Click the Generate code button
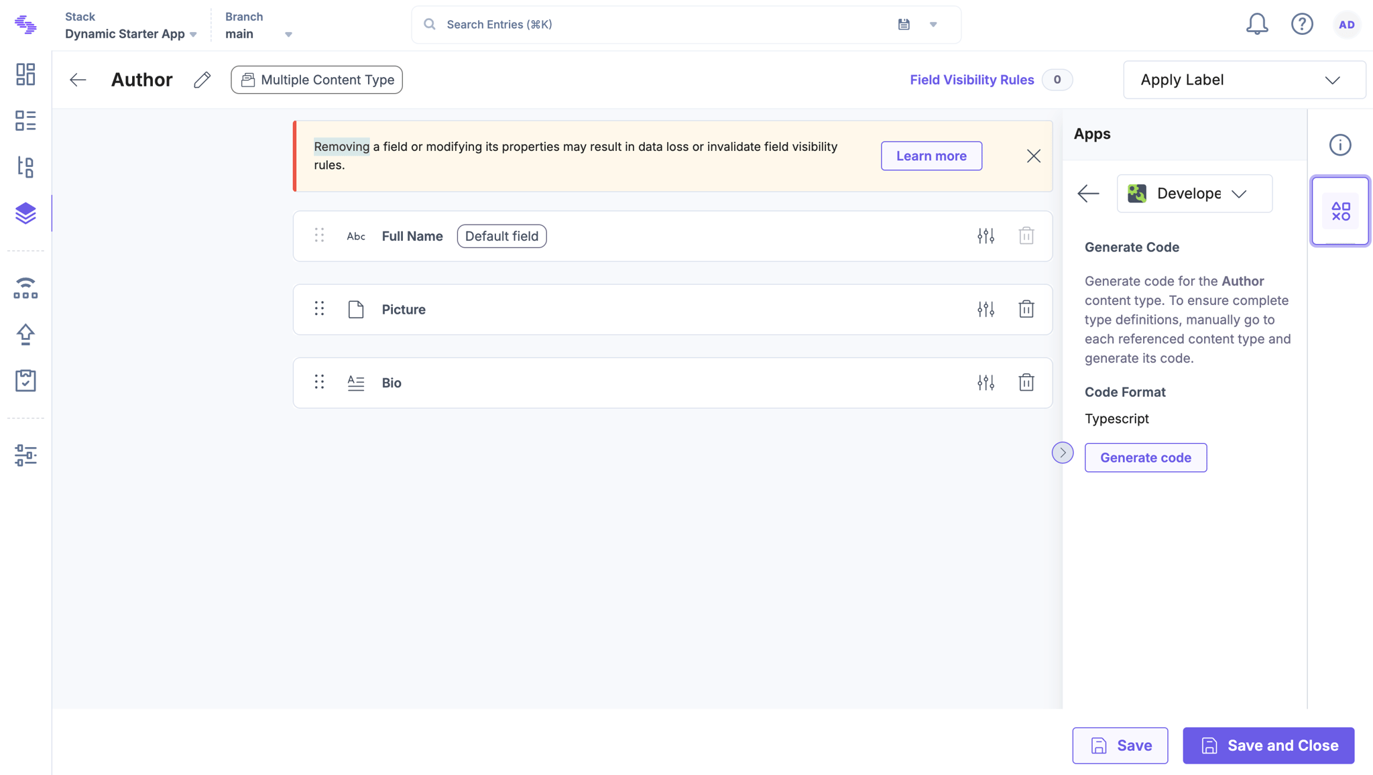This screenshot has height=775, width=1373. (1145, 457)
